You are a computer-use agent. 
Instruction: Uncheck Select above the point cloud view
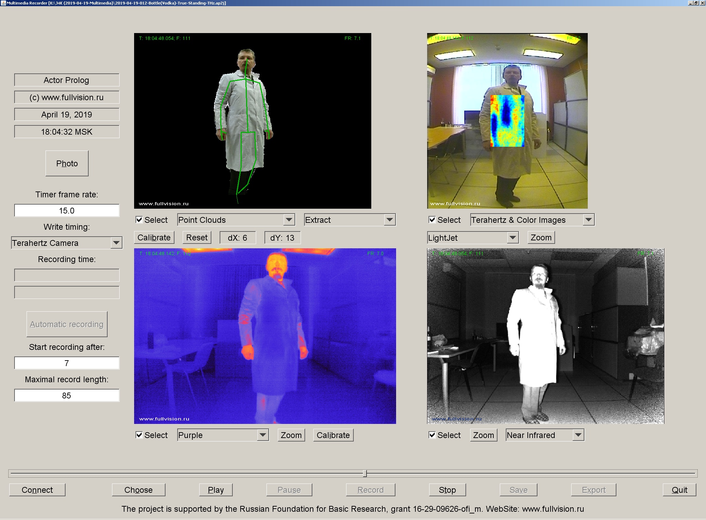pos(139,219)
